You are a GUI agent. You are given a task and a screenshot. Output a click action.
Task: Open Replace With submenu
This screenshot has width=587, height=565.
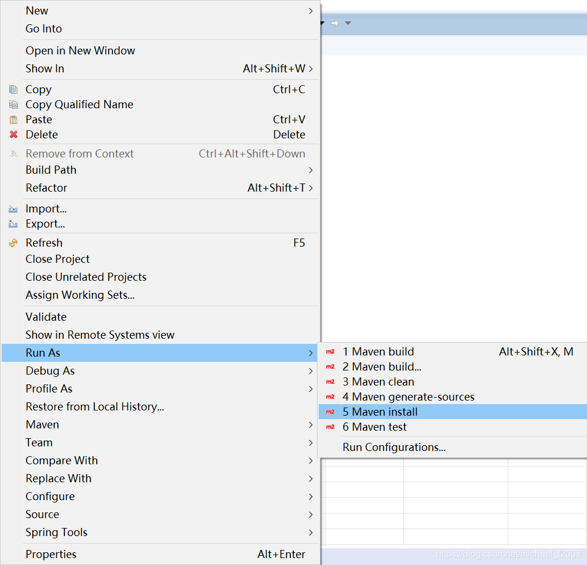click(161, 478)
